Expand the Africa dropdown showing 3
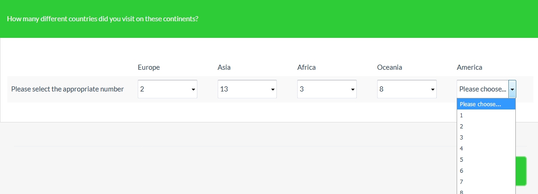Viewport: 538px width, 194px height. [326, 89]
